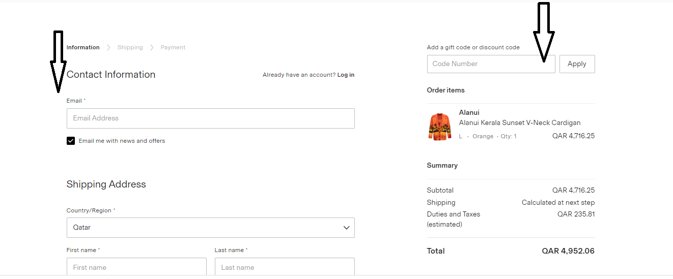This screenshot has height=279, width=673.
Task: Click the Alanui Kerala Sunset V-Neck Cardigan title
Action: coord(520,122)
